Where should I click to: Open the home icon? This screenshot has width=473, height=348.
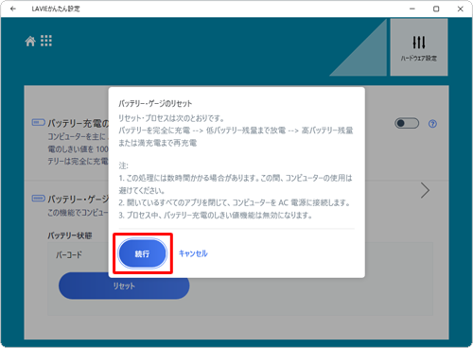pos(30,41)
